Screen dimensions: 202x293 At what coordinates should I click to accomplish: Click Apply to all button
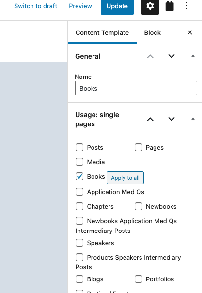[125, 178]
